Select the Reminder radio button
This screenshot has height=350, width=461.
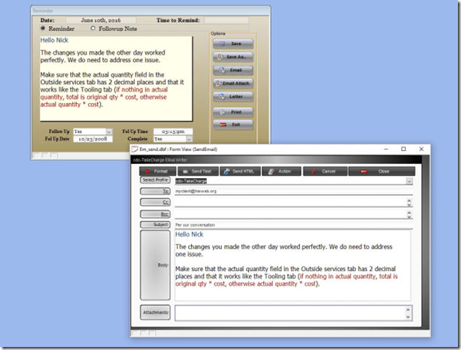[43, 29]
